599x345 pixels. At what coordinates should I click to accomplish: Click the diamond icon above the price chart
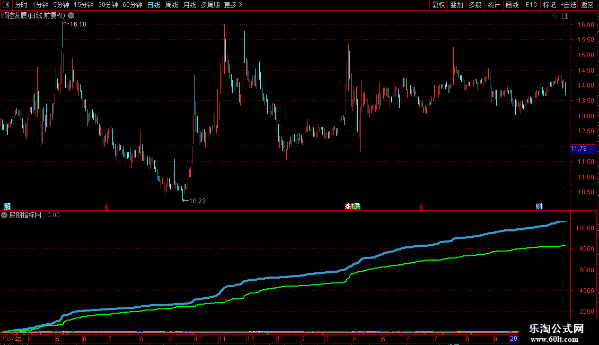pyautogui.click(x=555, y=16)
